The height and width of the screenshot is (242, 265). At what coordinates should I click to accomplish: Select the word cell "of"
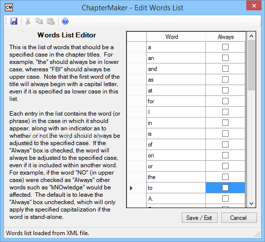(176, 144)
